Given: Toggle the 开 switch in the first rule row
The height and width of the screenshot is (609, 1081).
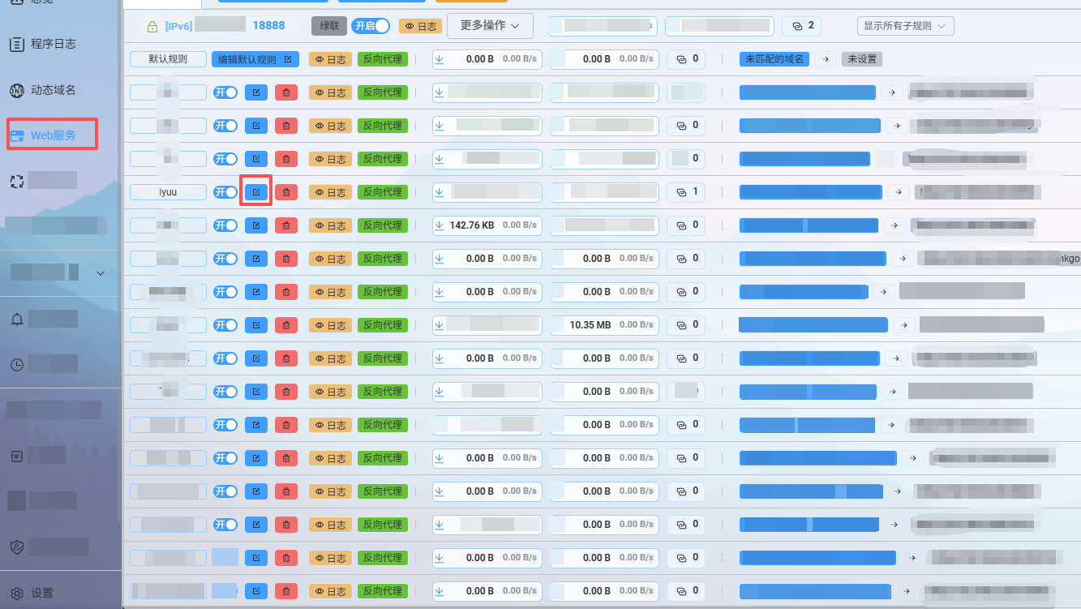Looking at the screenshot, I should pyautogui.click(x=225, y=92).
